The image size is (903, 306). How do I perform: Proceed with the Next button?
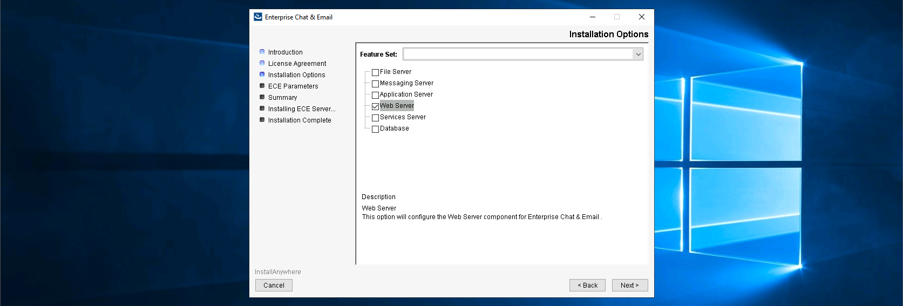pyautogui.click(x=629, y=285)
